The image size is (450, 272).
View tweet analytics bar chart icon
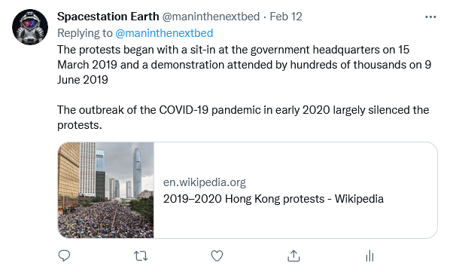(370, 255)
